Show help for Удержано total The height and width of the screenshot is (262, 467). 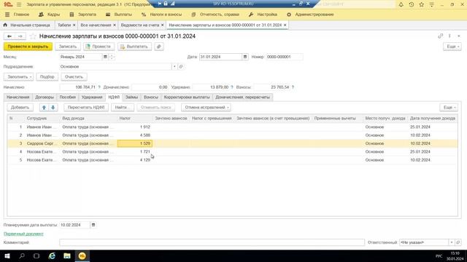tap(232, 87)
